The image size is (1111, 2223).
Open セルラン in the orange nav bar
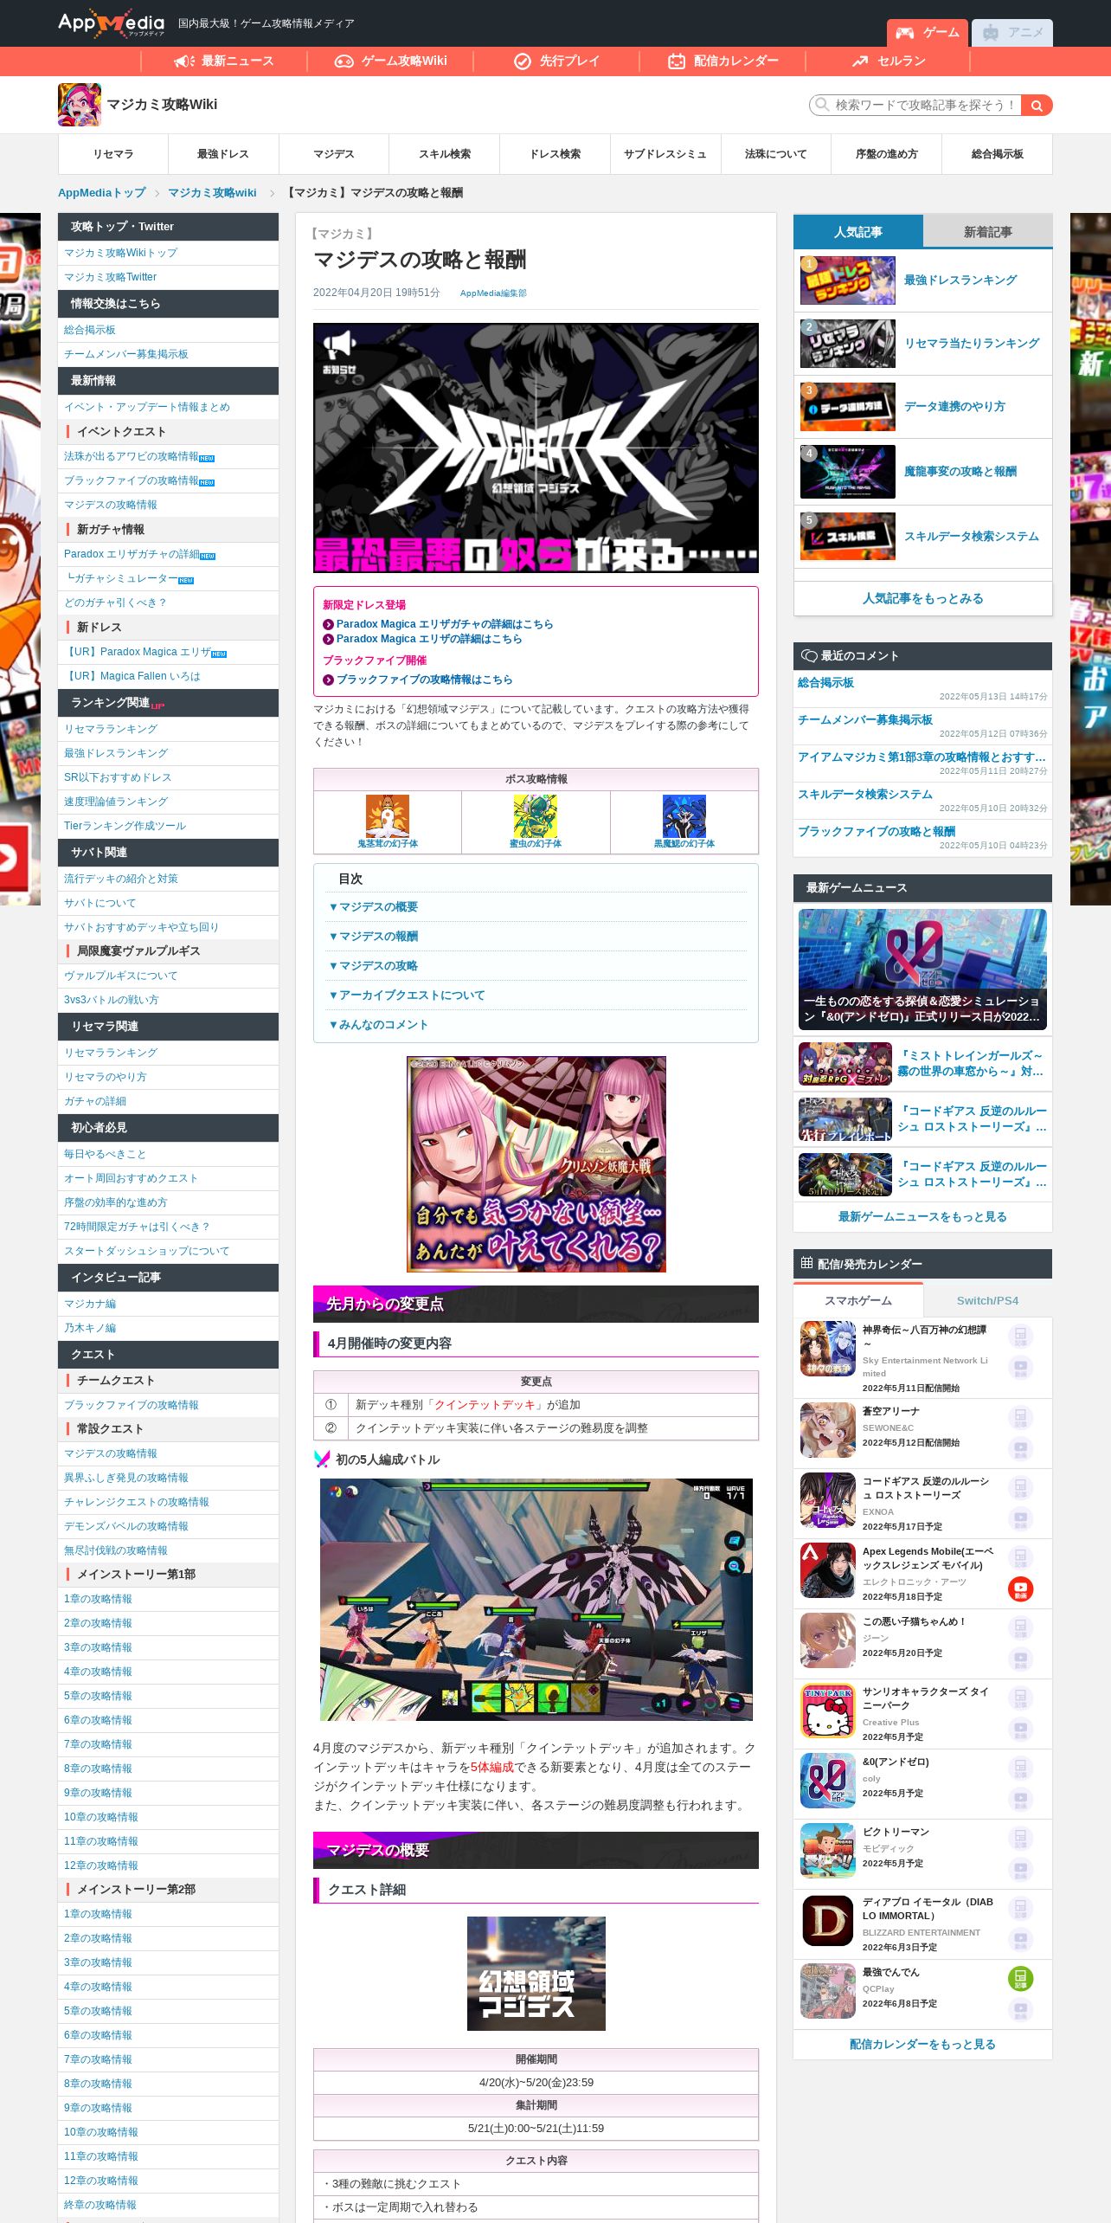pyautogui.click(x=889, y=61)
